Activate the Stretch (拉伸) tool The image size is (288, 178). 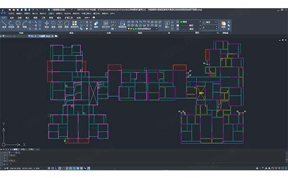click(x=60, y=24)
